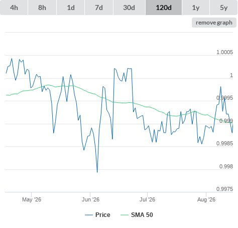Click the 0.998 y-axis gridline label
Screen dimensions: 238x228
[226, 166]
